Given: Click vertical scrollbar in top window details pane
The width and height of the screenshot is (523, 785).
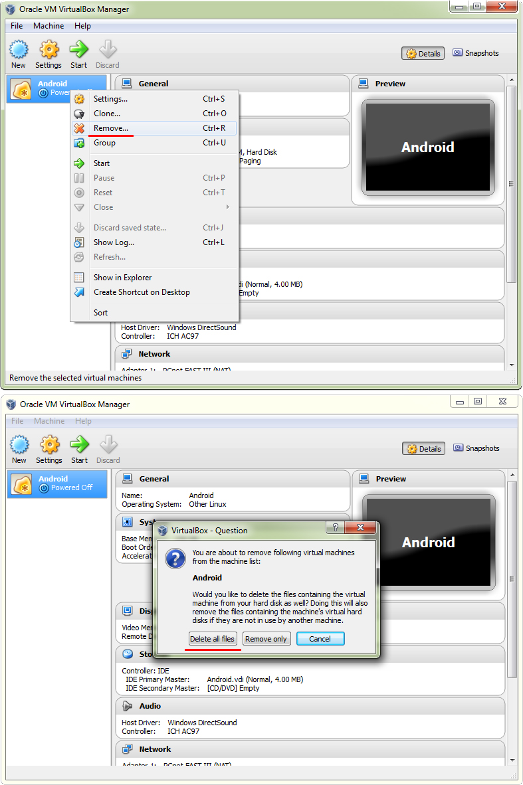Looking at the screenshot, I should click(511, 185).
